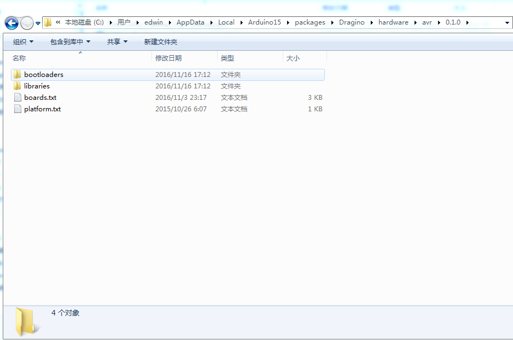513x340 pixels.
Task: Navigate to hardware breadcrumb folder
Action: pyautogui.click(x=393, y=22)
